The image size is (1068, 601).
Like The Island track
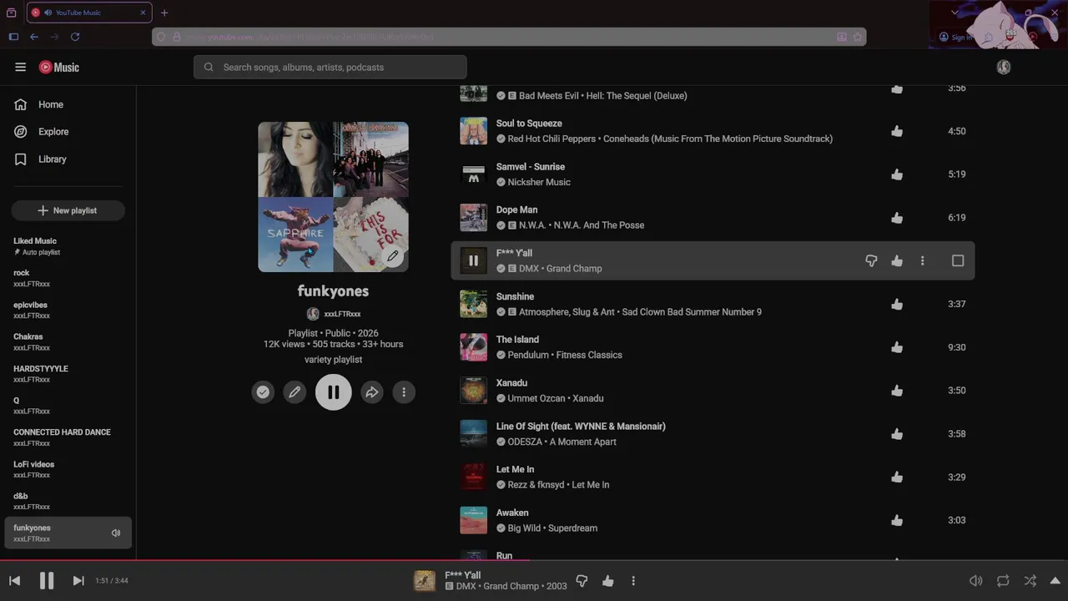[897, 347]
